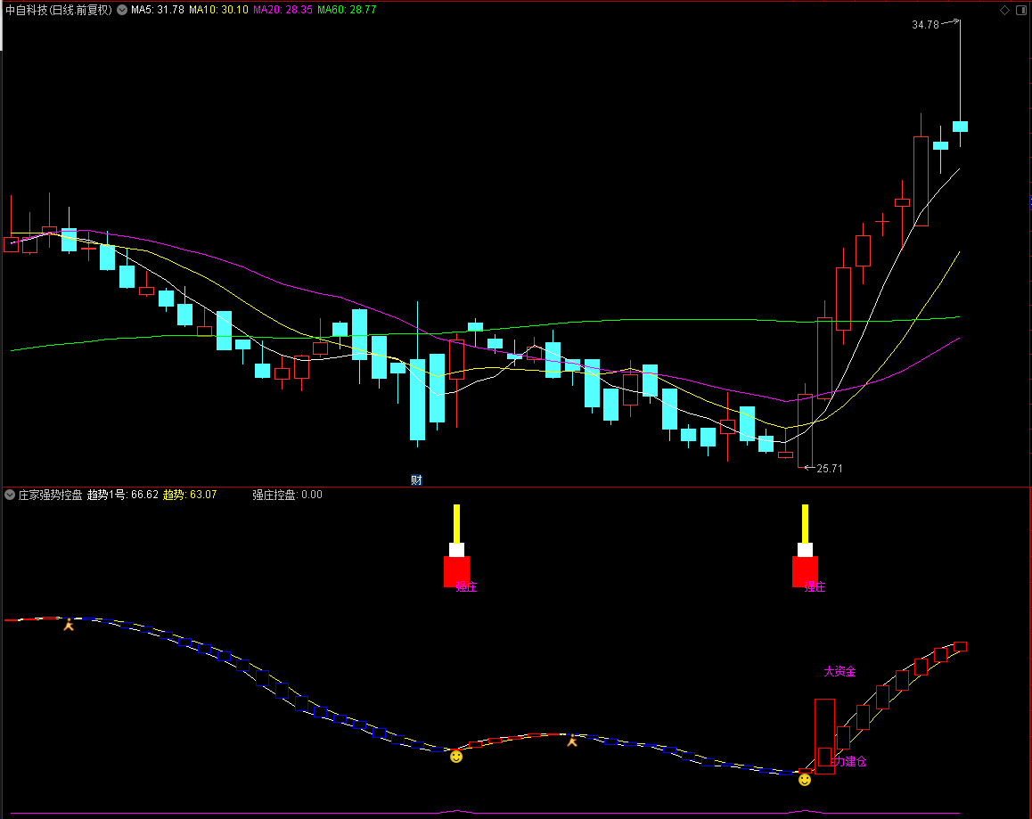Click the smiley face below the first 强庄 signal
This screenshot has height=819, width=1032.
(456, 757)
